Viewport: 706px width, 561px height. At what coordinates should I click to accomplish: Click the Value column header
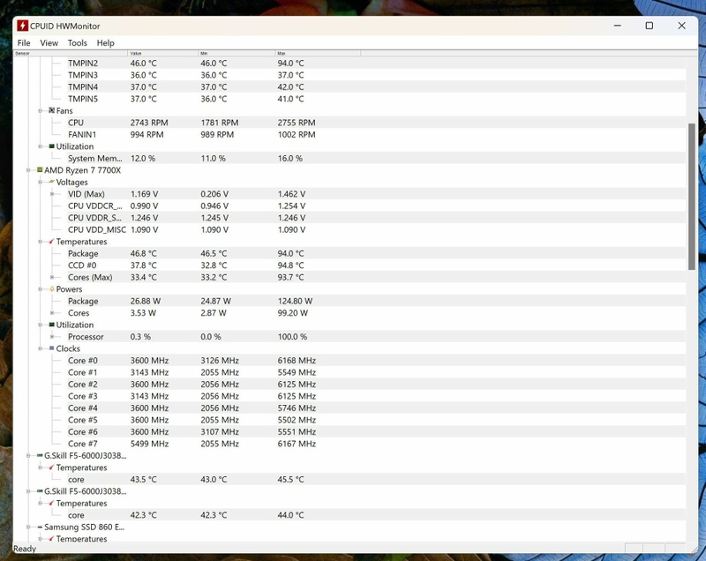163,53
